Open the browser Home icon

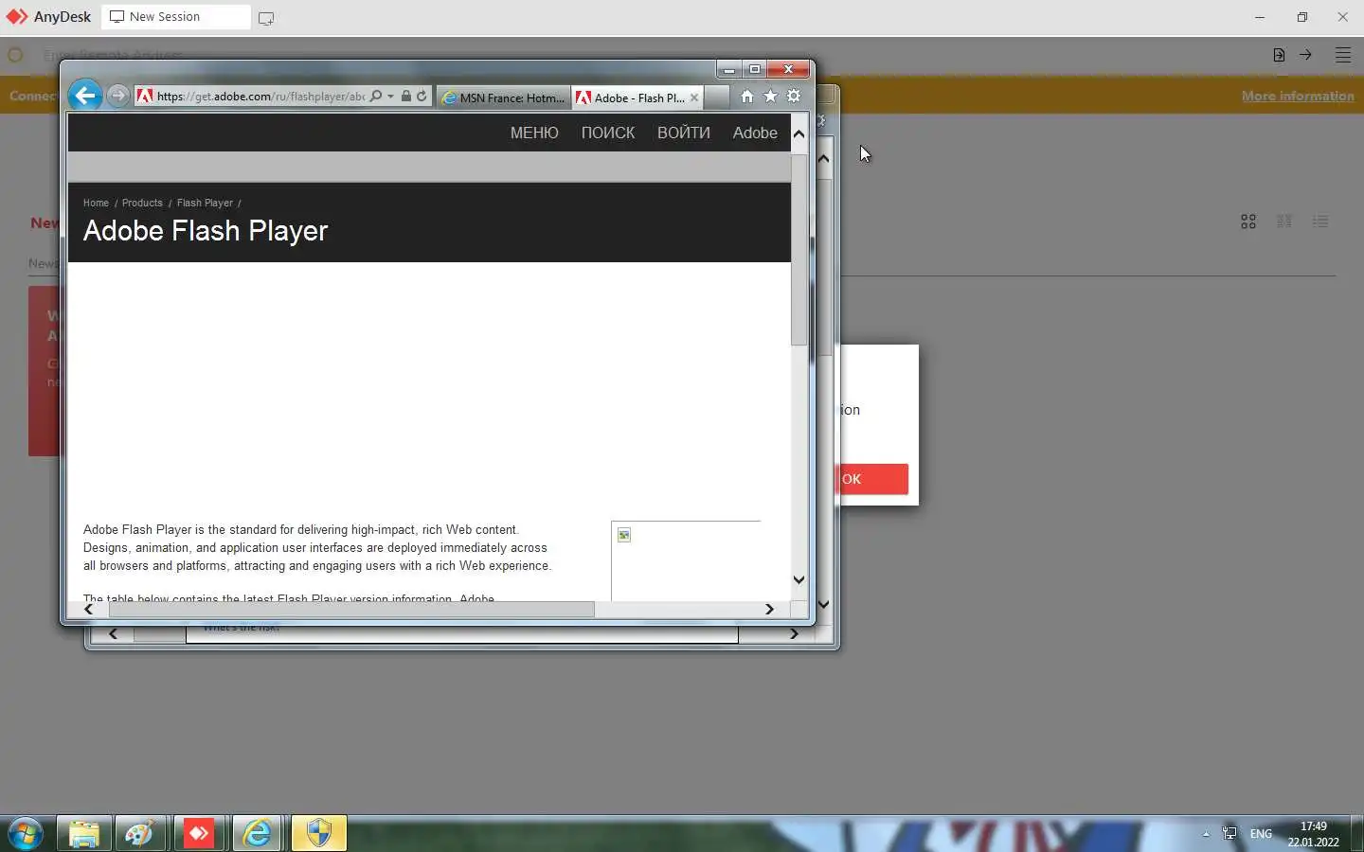coord(747,97)
